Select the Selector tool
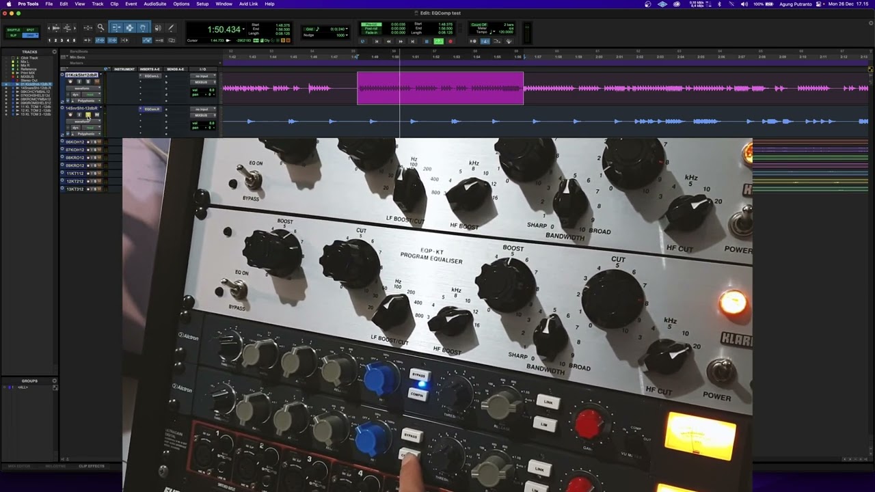The width and height of the screenshot is (875, 492). (129, 27)
